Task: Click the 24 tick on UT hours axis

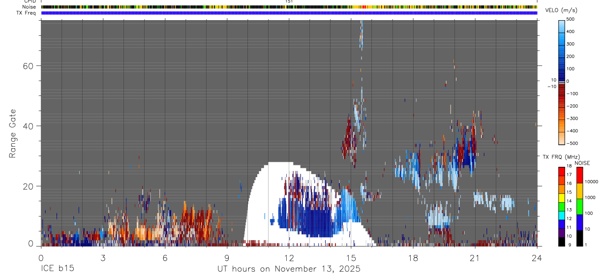Action: [x=537, y=257]
